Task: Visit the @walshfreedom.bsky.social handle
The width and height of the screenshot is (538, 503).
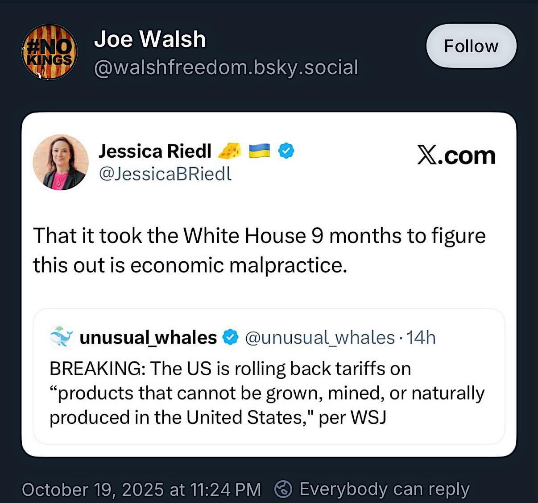Action: tap(226, 67)
